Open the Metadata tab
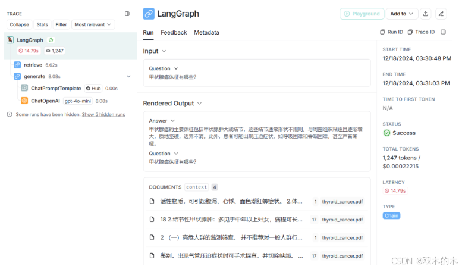 [x=206, y=33]
